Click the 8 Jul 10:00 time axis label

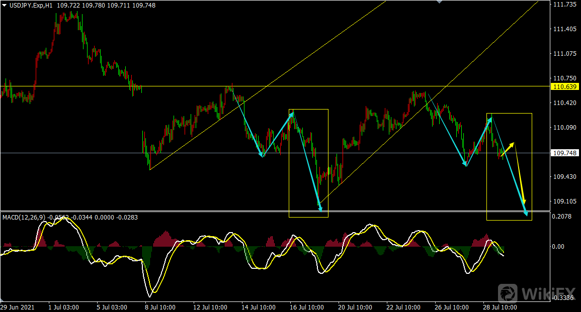pos(159,307)
